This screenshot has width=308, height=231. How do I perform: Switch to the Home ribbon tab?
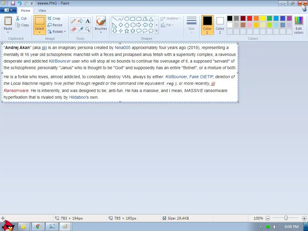click(x=26, y=11)
